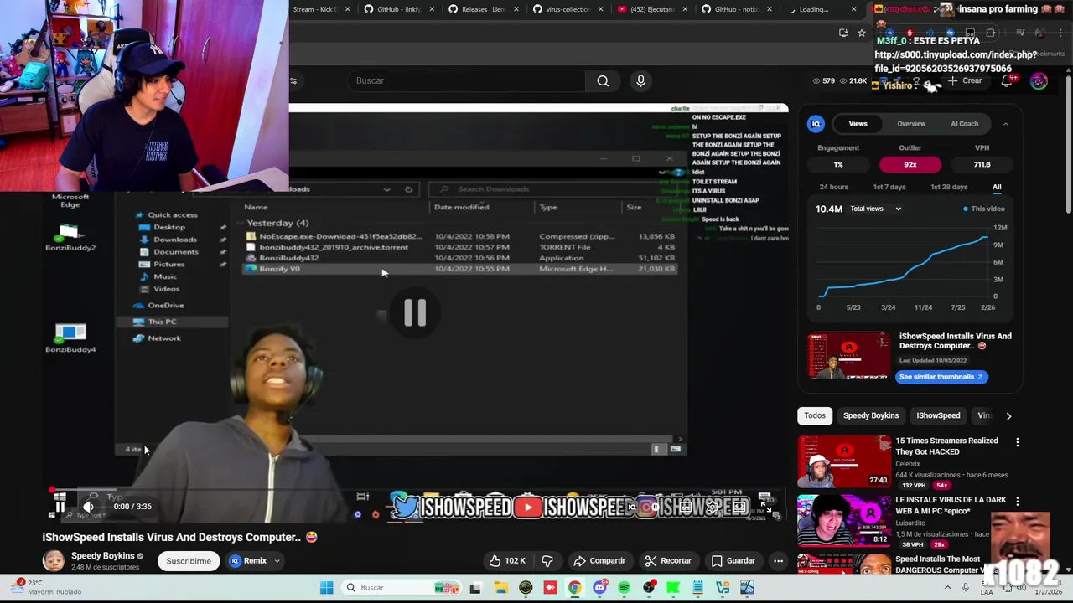Seek using the red video progress bar
The height and width of the screenshot is (603, 1073).
click(x=416, y=490)
